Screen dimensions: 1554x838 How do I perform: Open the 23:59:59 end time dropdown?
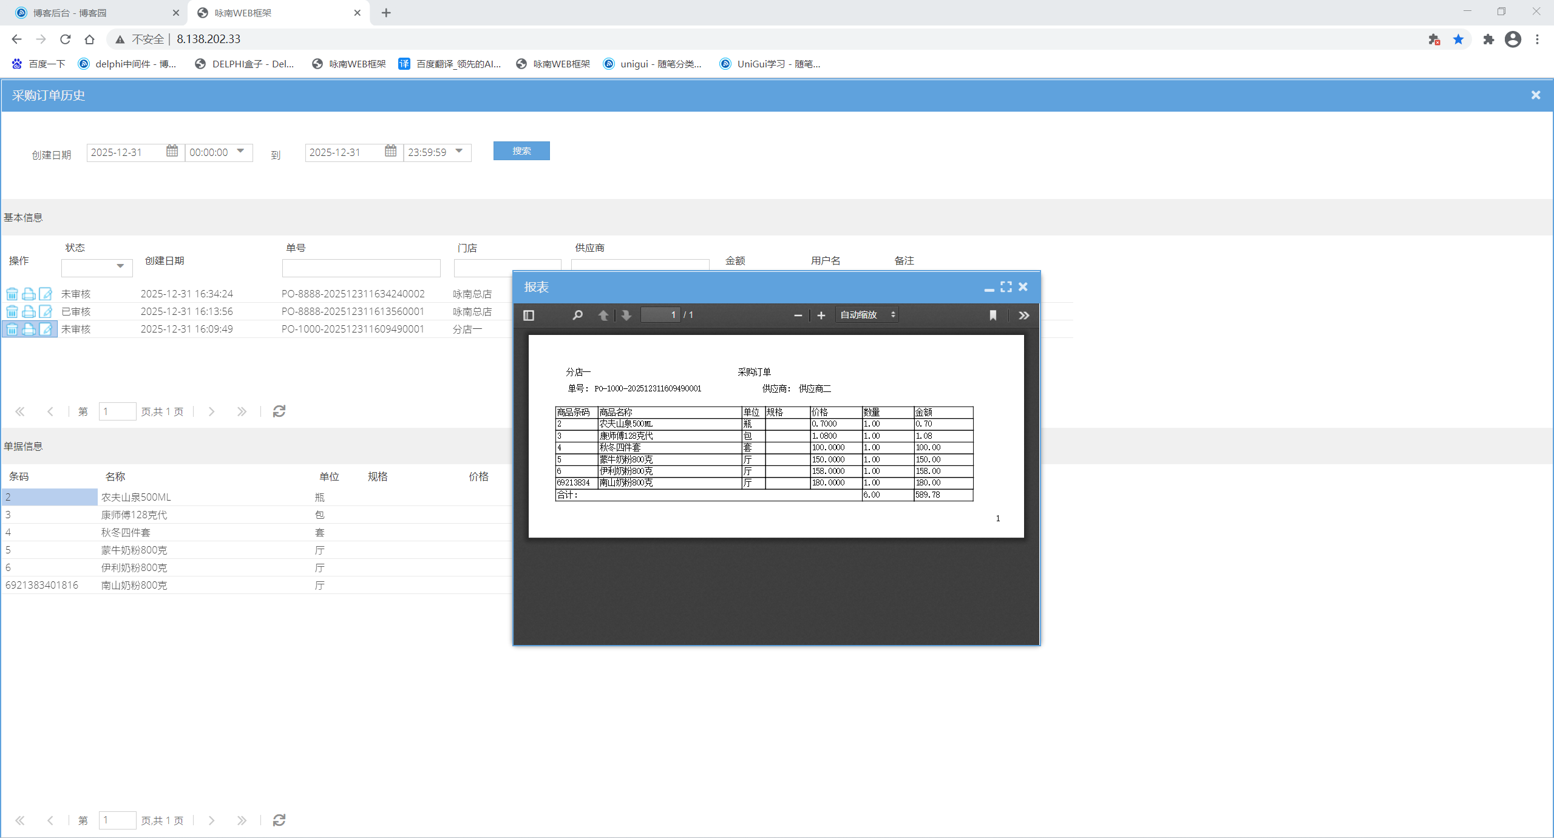[459, 151]
